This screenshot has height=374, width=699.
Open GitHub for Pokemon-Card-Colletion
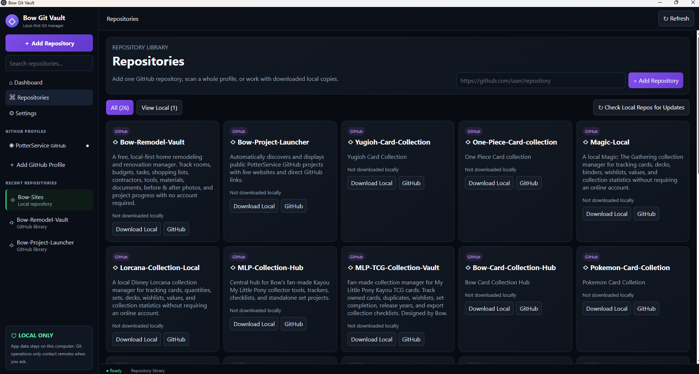[646, 308]
